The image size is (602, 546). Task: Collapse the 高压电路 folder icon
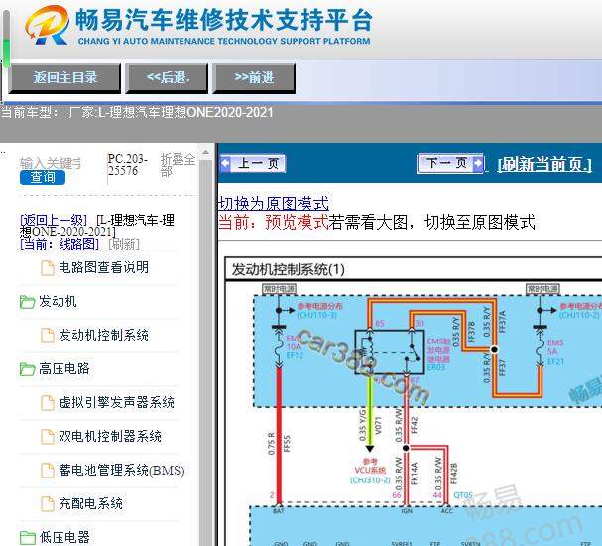pyautogui.click(x=27, y=369)
